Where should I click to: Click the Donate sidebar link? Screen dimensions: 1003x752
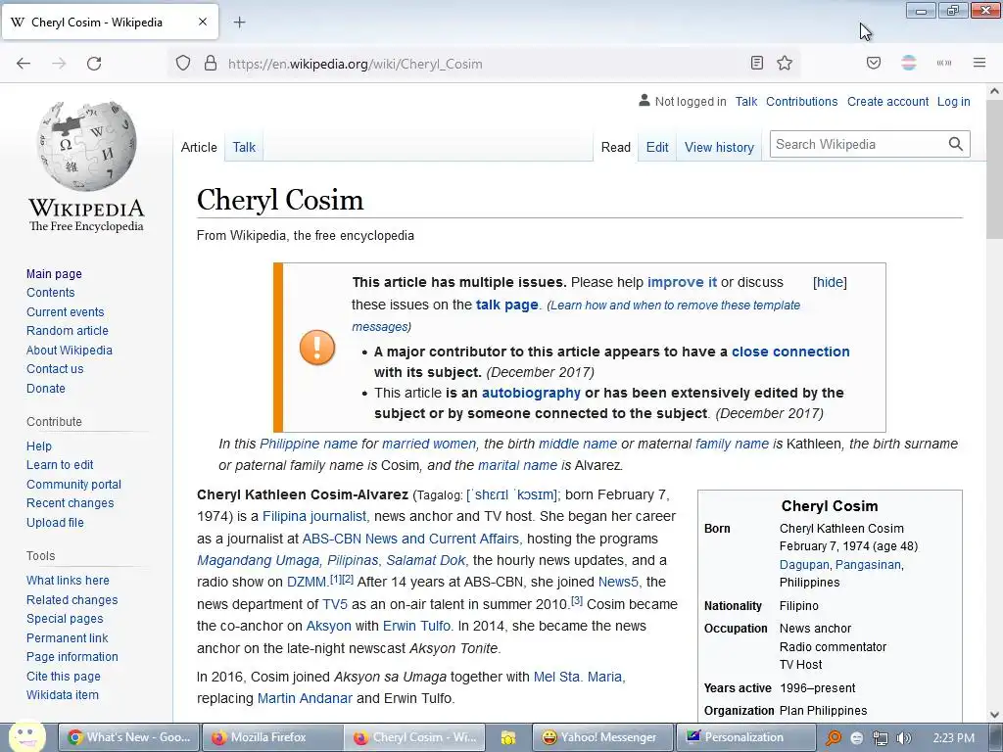pyautogui.click(x=45, y=388)
